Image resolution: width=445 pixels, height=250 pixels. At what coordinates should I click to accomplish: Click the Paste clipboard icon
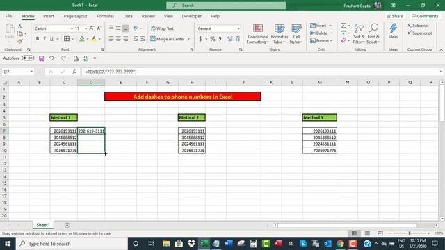10,29
